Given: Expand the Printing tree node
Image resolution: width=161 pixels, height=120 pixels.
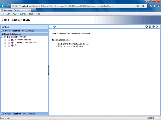Looking at the screenshot, I should [5, 46].
